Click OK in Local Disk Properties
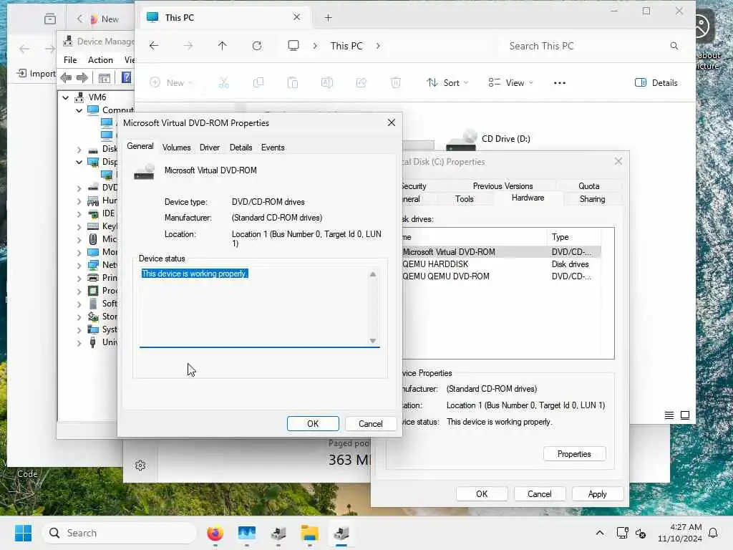733x550 pixels. click(x=482, y=494)
